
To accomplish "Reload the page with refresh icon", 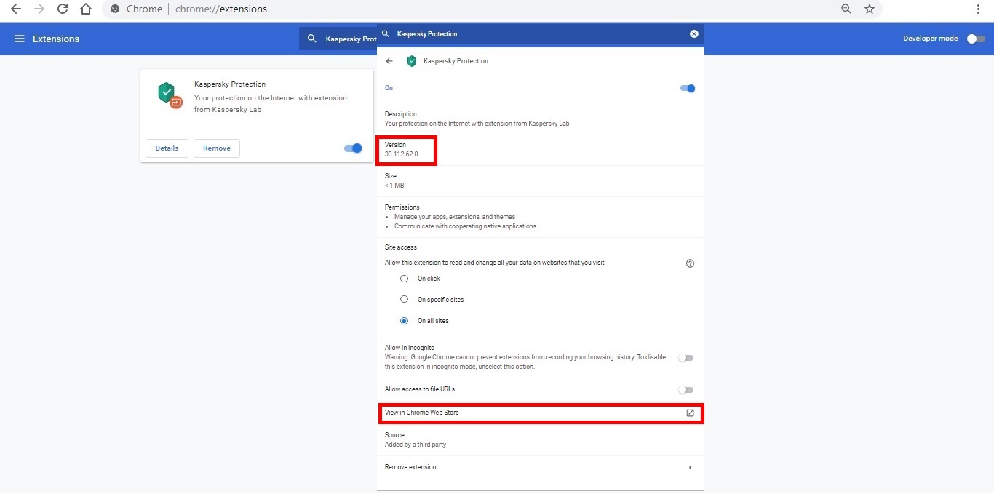I will (63, 9).
